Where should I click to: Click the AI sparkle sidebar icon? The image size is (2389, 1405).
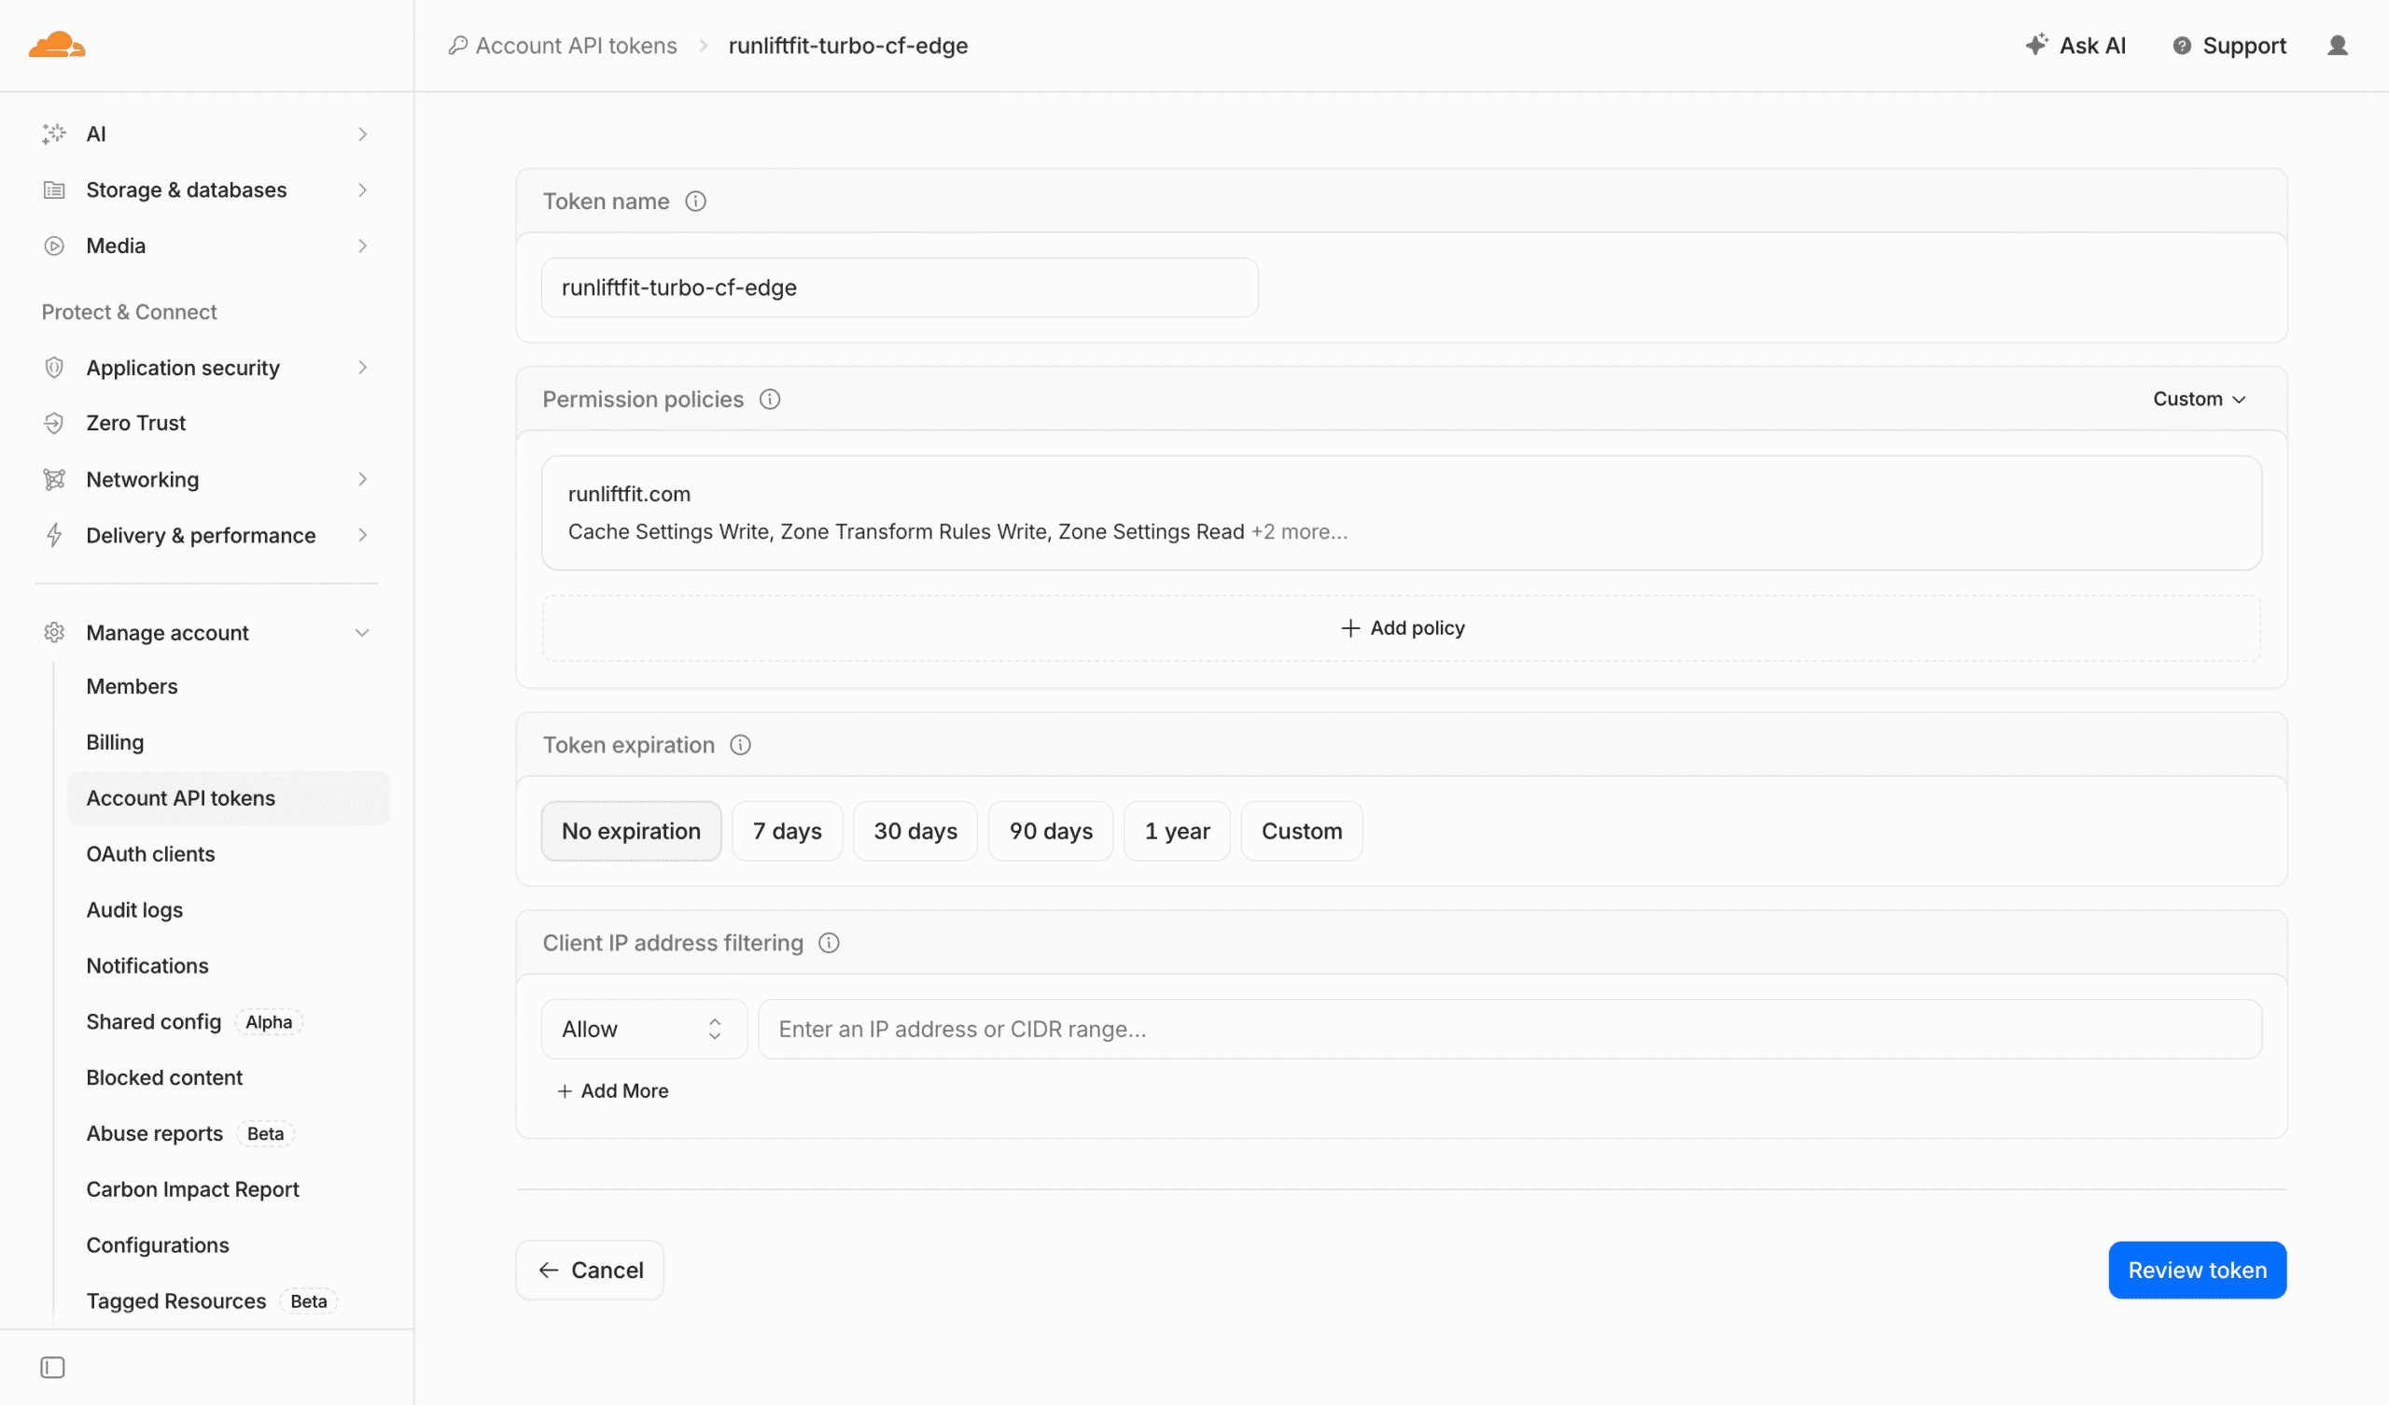54,133
